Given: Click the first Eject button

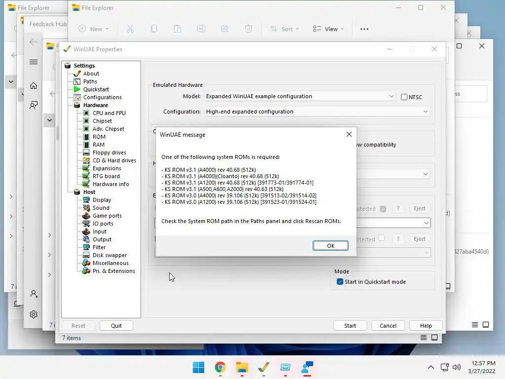Looking at the screenshot, I should 419,209.
